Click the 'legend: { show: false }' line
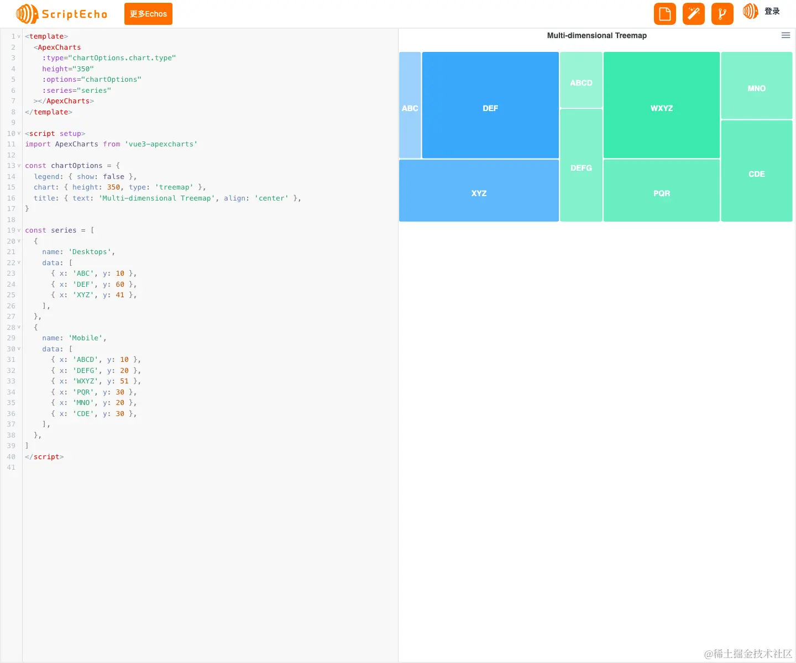 pos(85,177)
